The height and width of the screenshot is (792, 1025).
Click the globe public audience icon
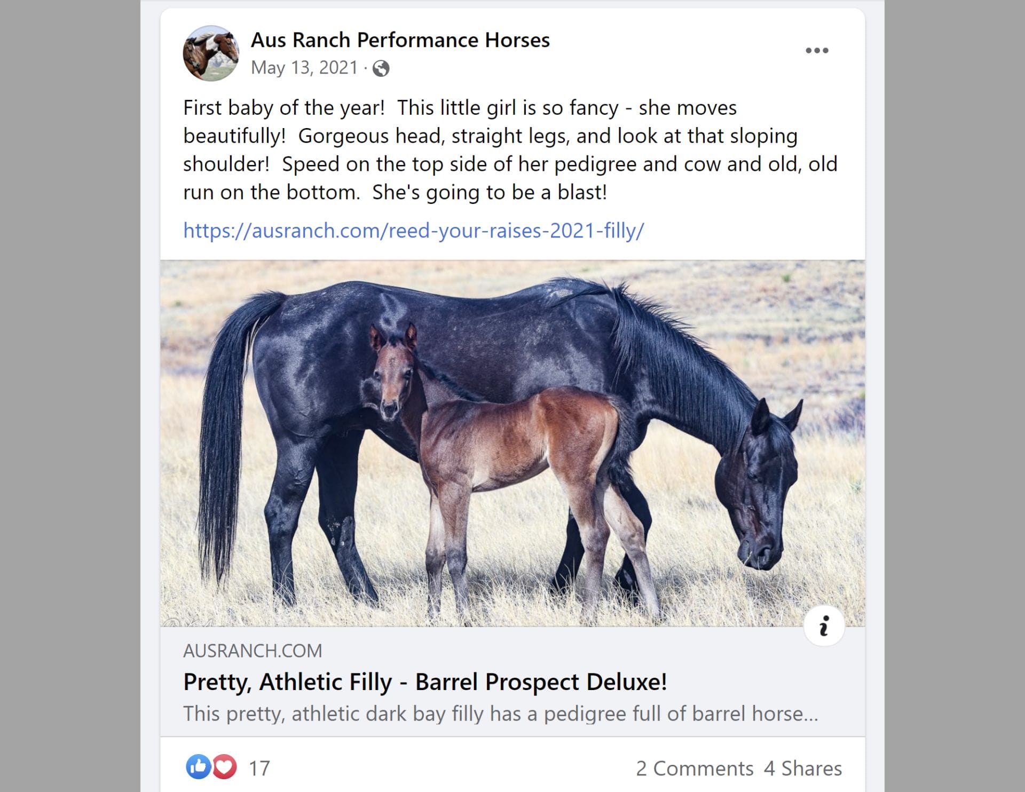tap(381, 68)
